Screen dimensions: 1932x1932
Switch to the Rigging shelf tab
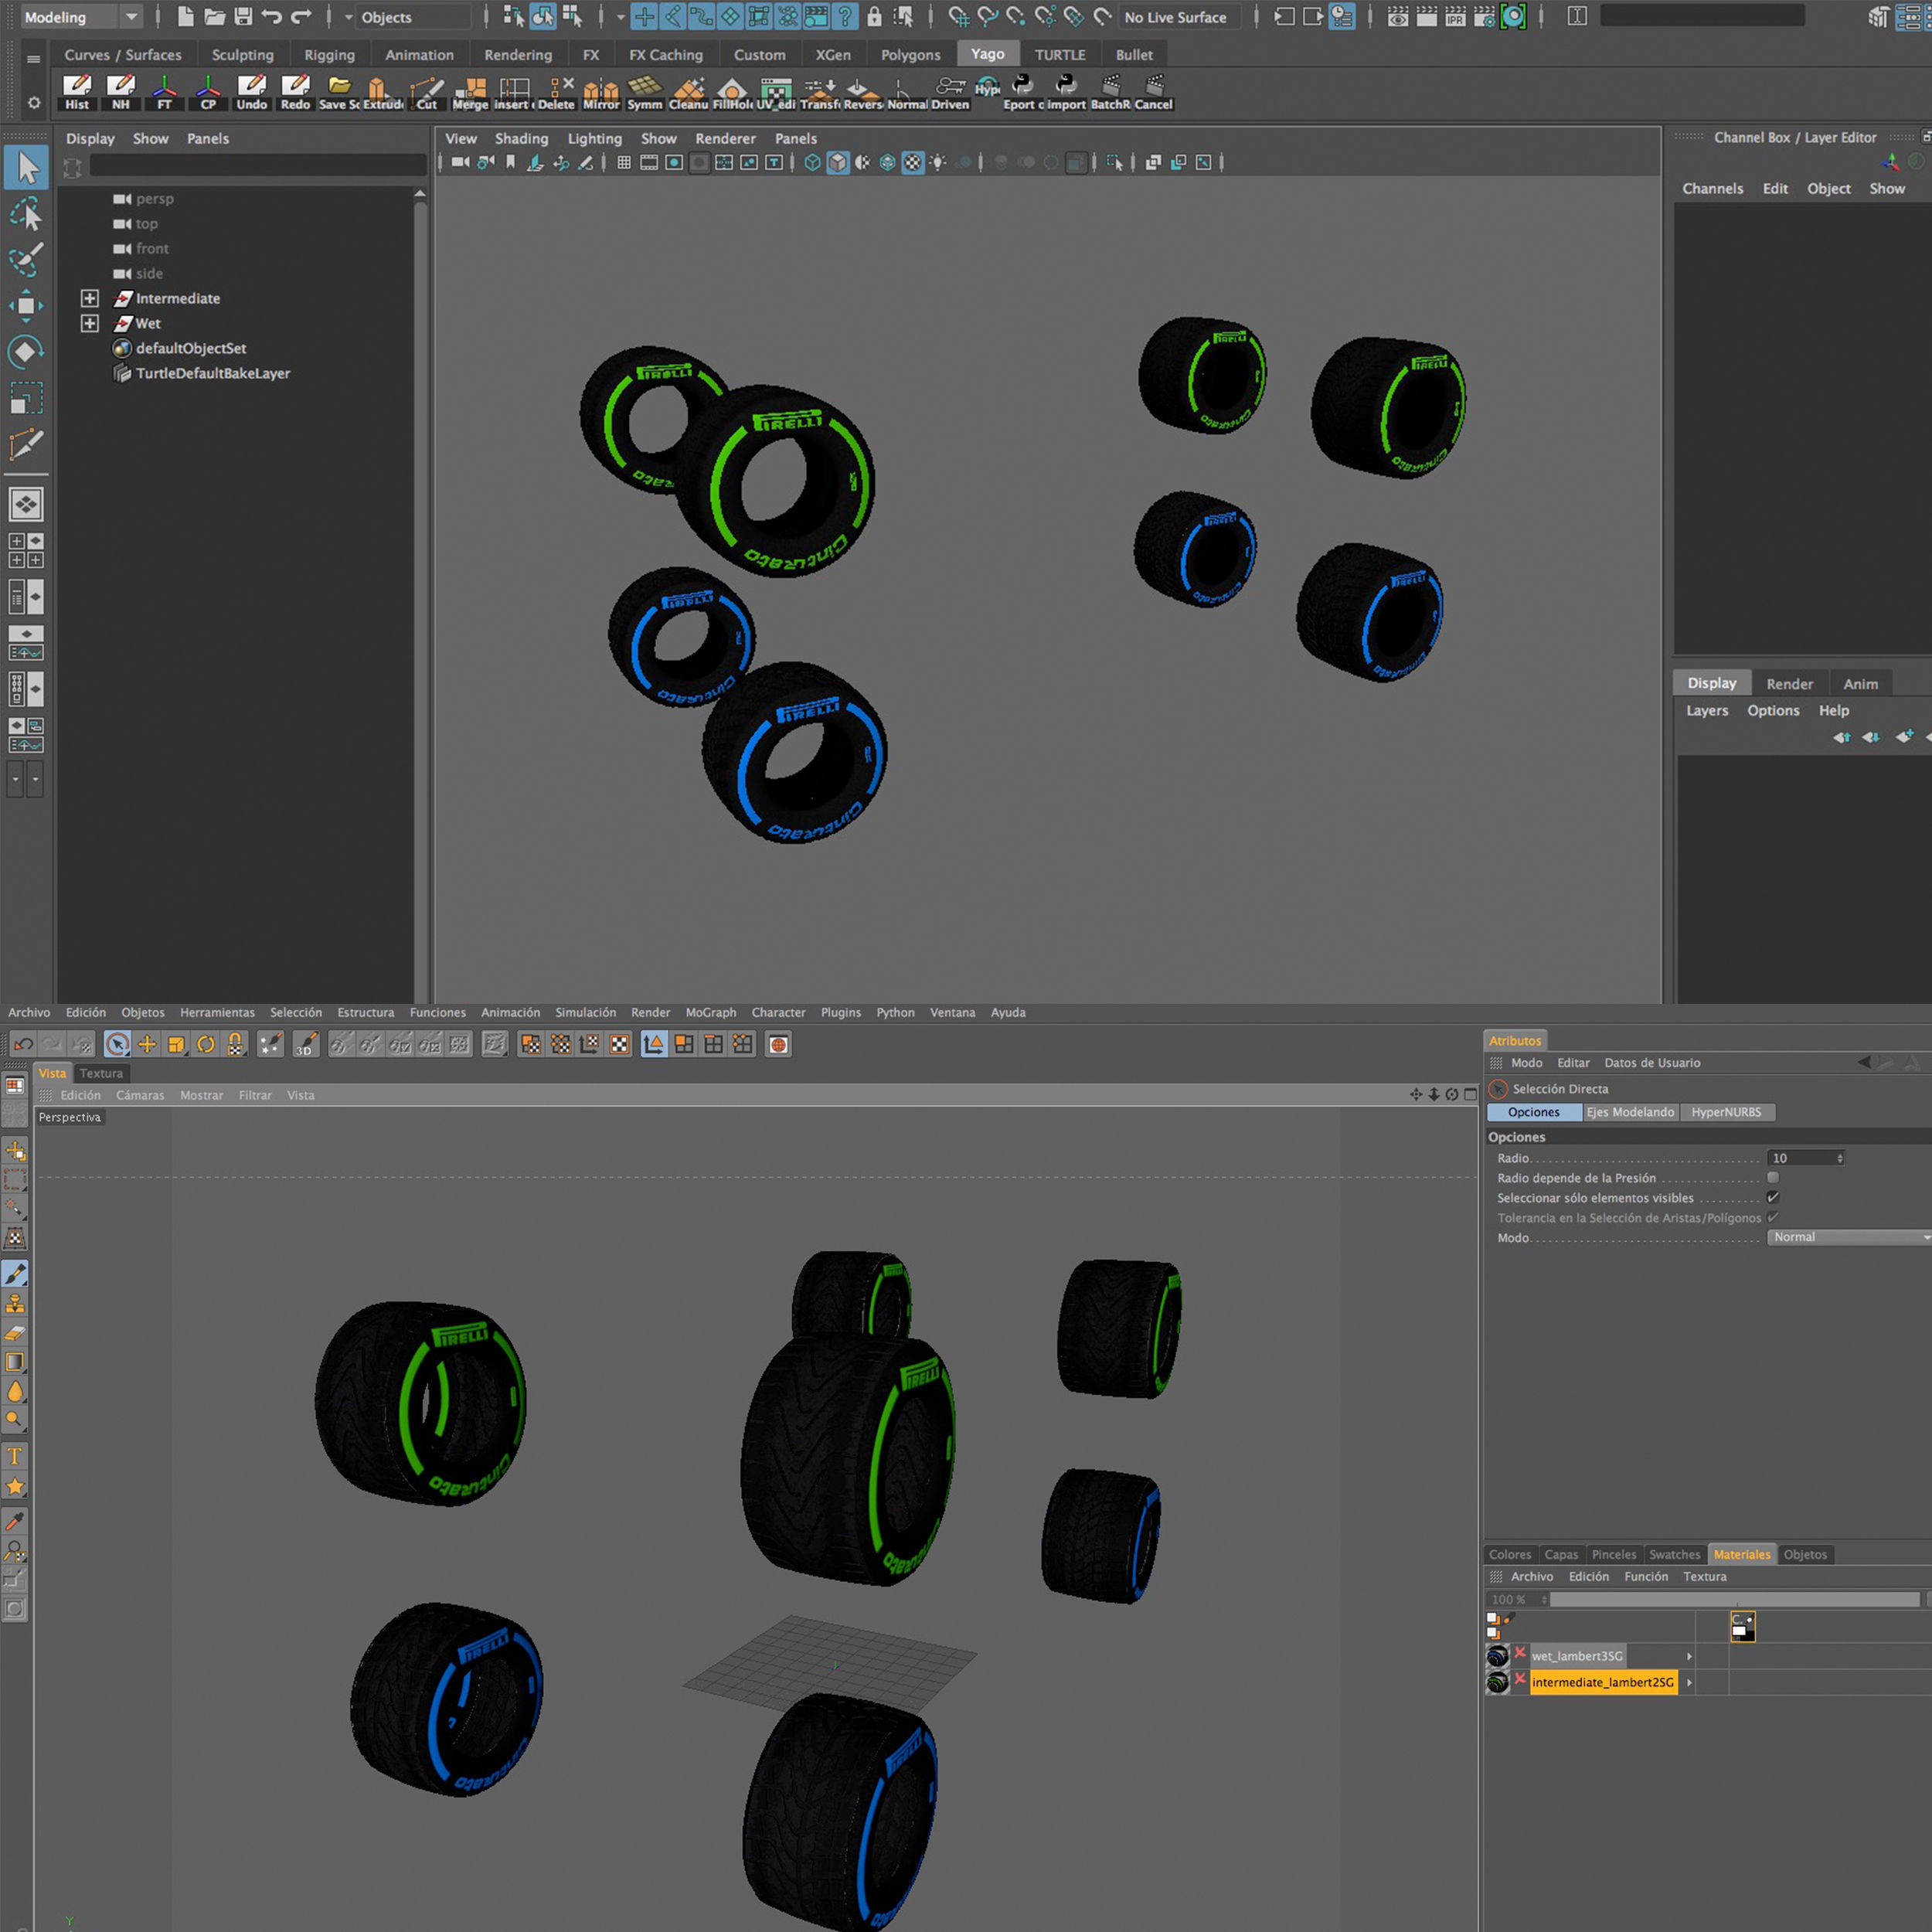329,55
